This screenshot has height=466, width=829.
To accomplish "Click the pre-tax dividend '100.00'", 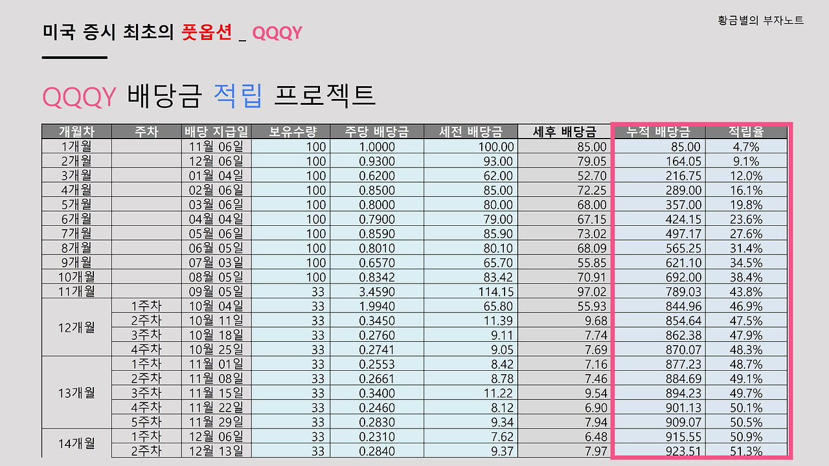I will click(496, 147).
